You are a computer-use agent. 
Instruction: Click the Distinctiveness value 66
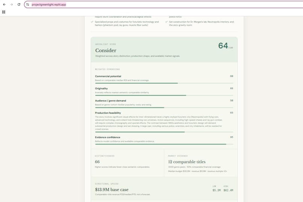click(x=97, y=162)
